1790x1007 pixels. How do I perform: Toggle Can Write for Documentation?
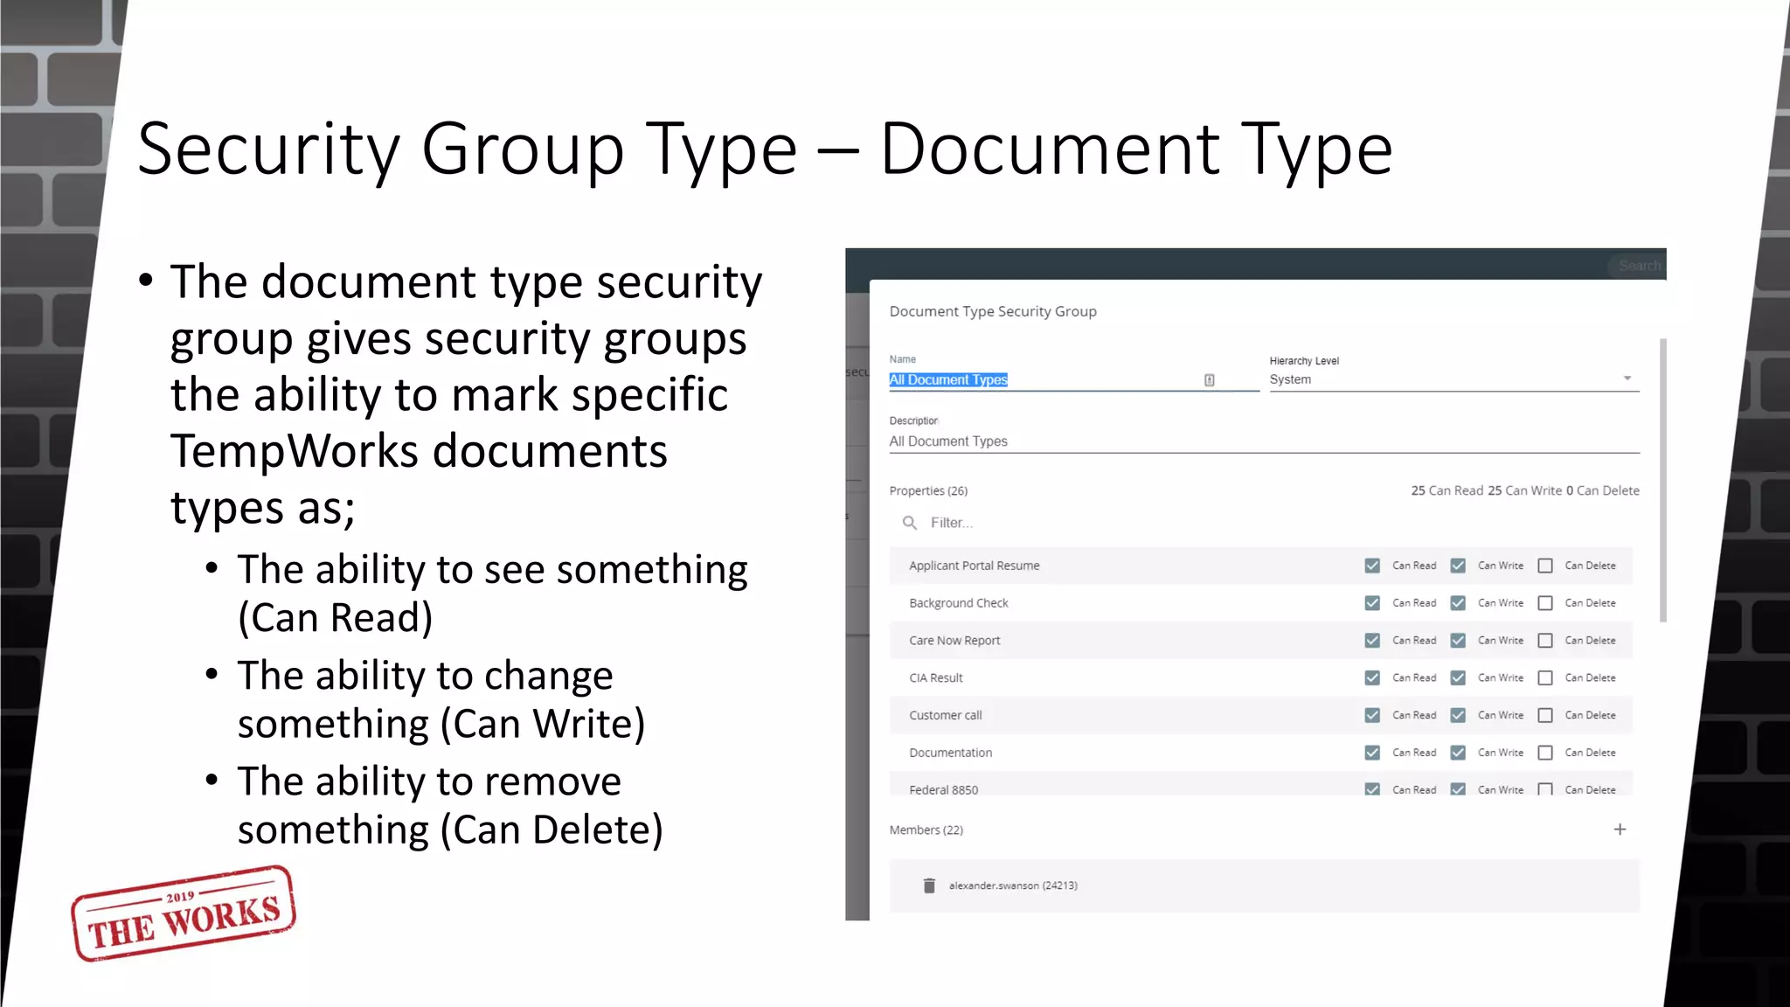(1458, 753)
